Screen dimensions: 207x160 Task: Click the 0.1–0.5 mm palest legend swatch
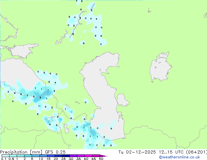(6, 156)
